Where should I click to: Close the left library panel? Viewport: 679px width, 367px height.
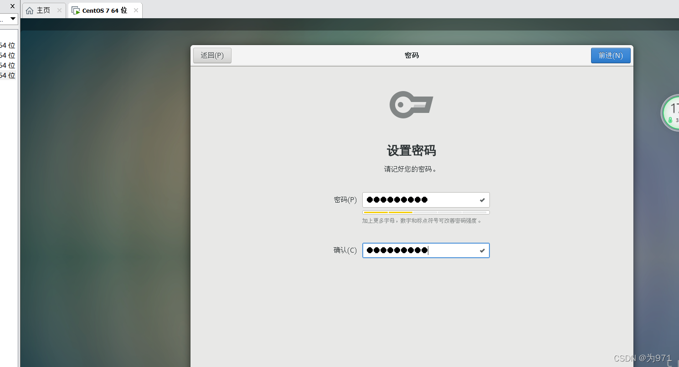13,6
